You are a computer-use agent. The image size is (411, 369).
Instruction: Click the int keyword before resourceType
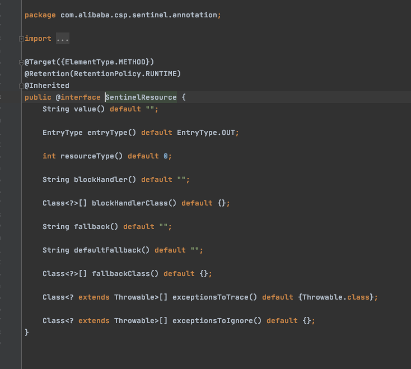pos(49,156)
